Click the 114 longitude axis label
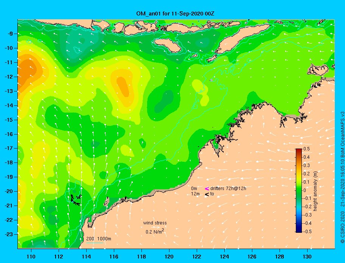Screen dimensions: 345x263 coord(86,257)
